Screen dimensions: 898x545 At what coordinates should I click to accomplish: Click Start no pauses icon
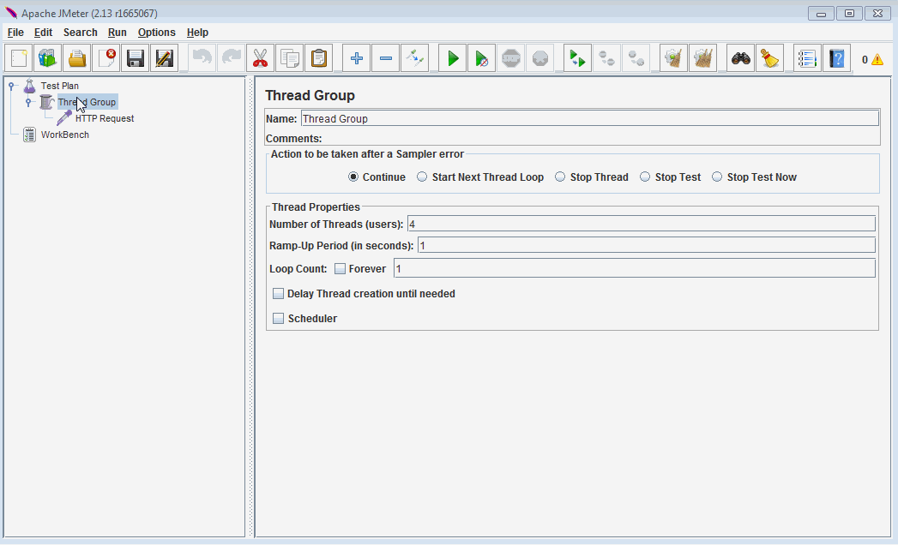point(482,58)
